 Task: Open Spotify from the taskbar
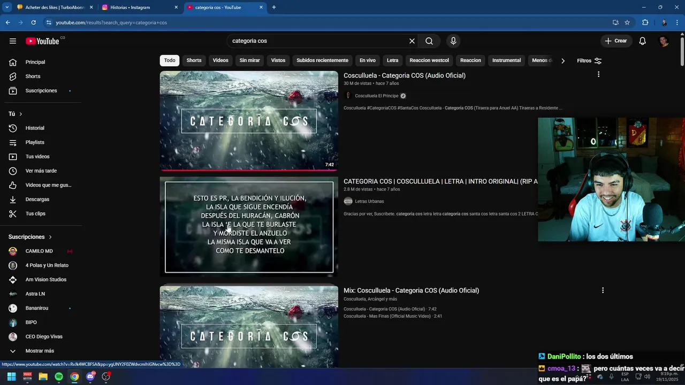pyautogui.click(x=59, y=376)
